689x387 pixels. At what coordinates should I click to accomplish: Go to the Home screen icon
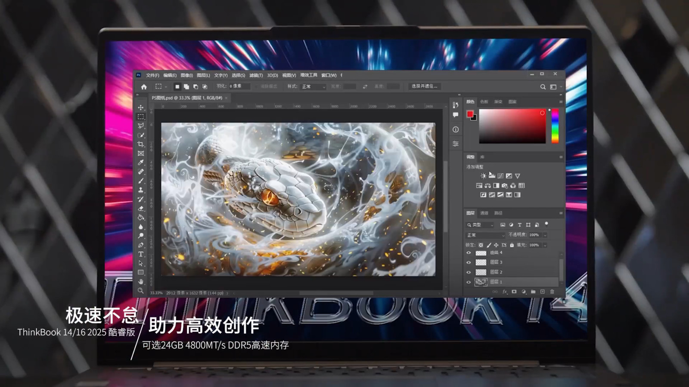coord(144,86)
